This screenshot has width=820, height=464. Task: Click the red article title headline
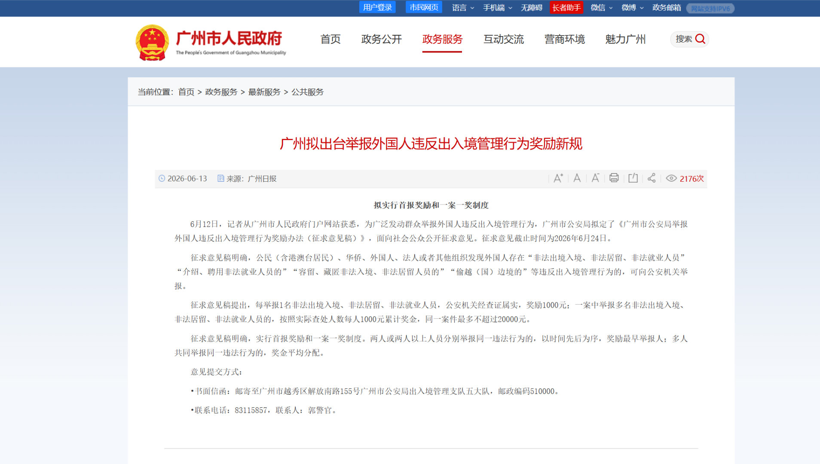click(431, 143)
